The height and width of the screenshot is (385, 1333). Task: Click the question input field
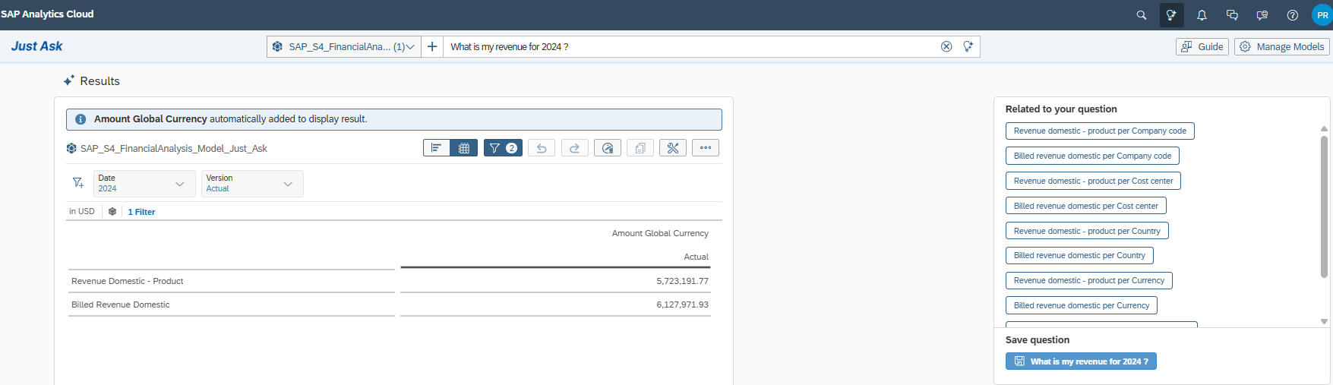pyautogui.click(x=691, y=46)
